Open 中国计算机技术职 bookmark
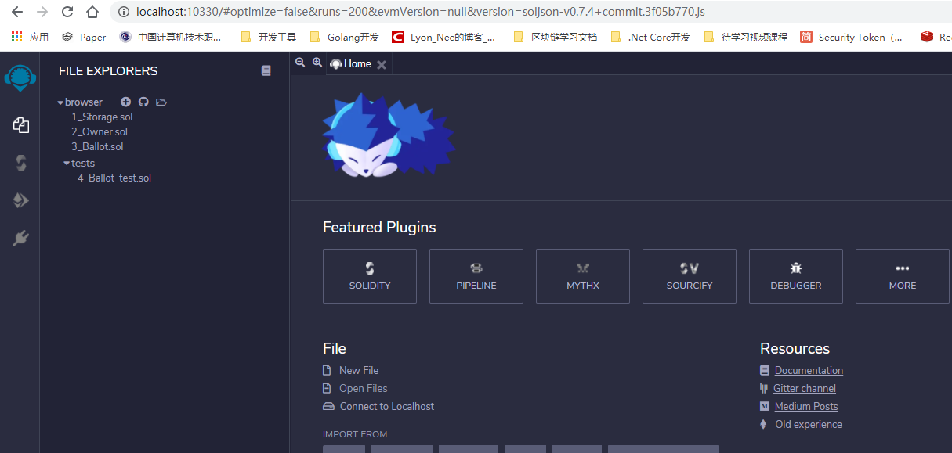This screenshot has width=952, height=453. [170, 37]
